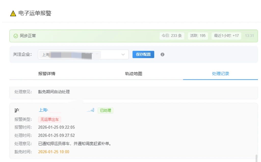Screen dimensions: 261x162
Task: Click the yellow warning triangle icon
Action: [13, 13]
